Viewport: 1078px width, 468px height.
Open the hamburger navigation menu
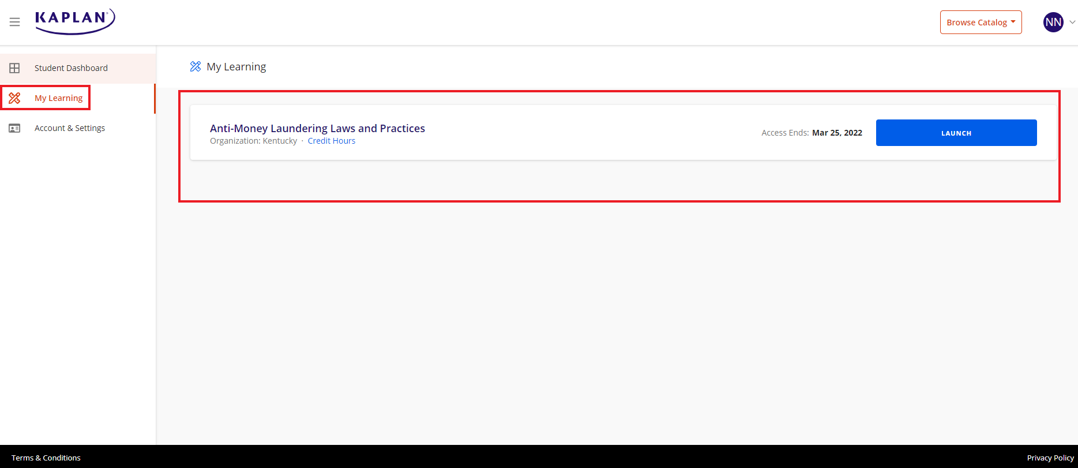pyautogui.click(x=15, y=22)
